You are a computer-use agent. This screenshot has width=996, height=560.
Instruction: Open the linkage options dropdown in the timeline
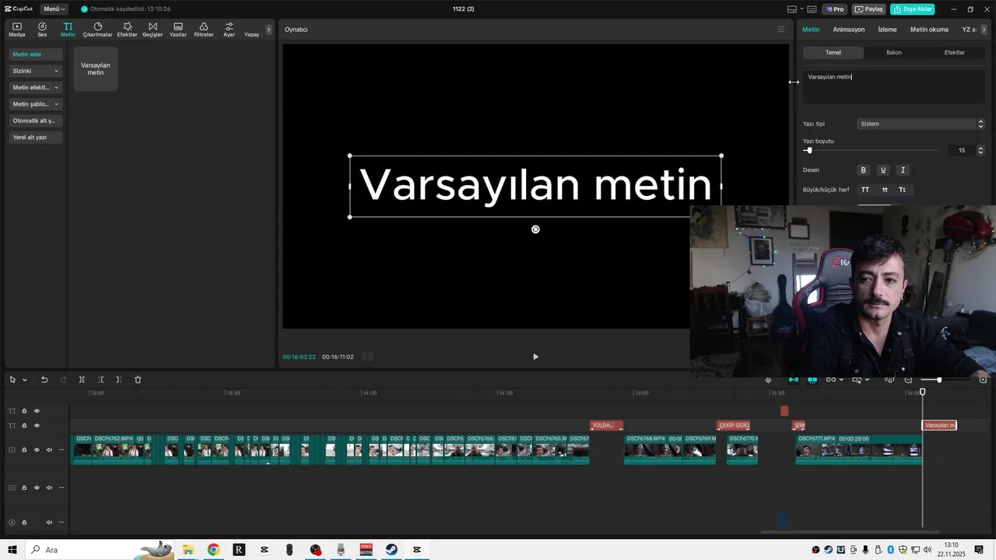(x=842, y=380)
